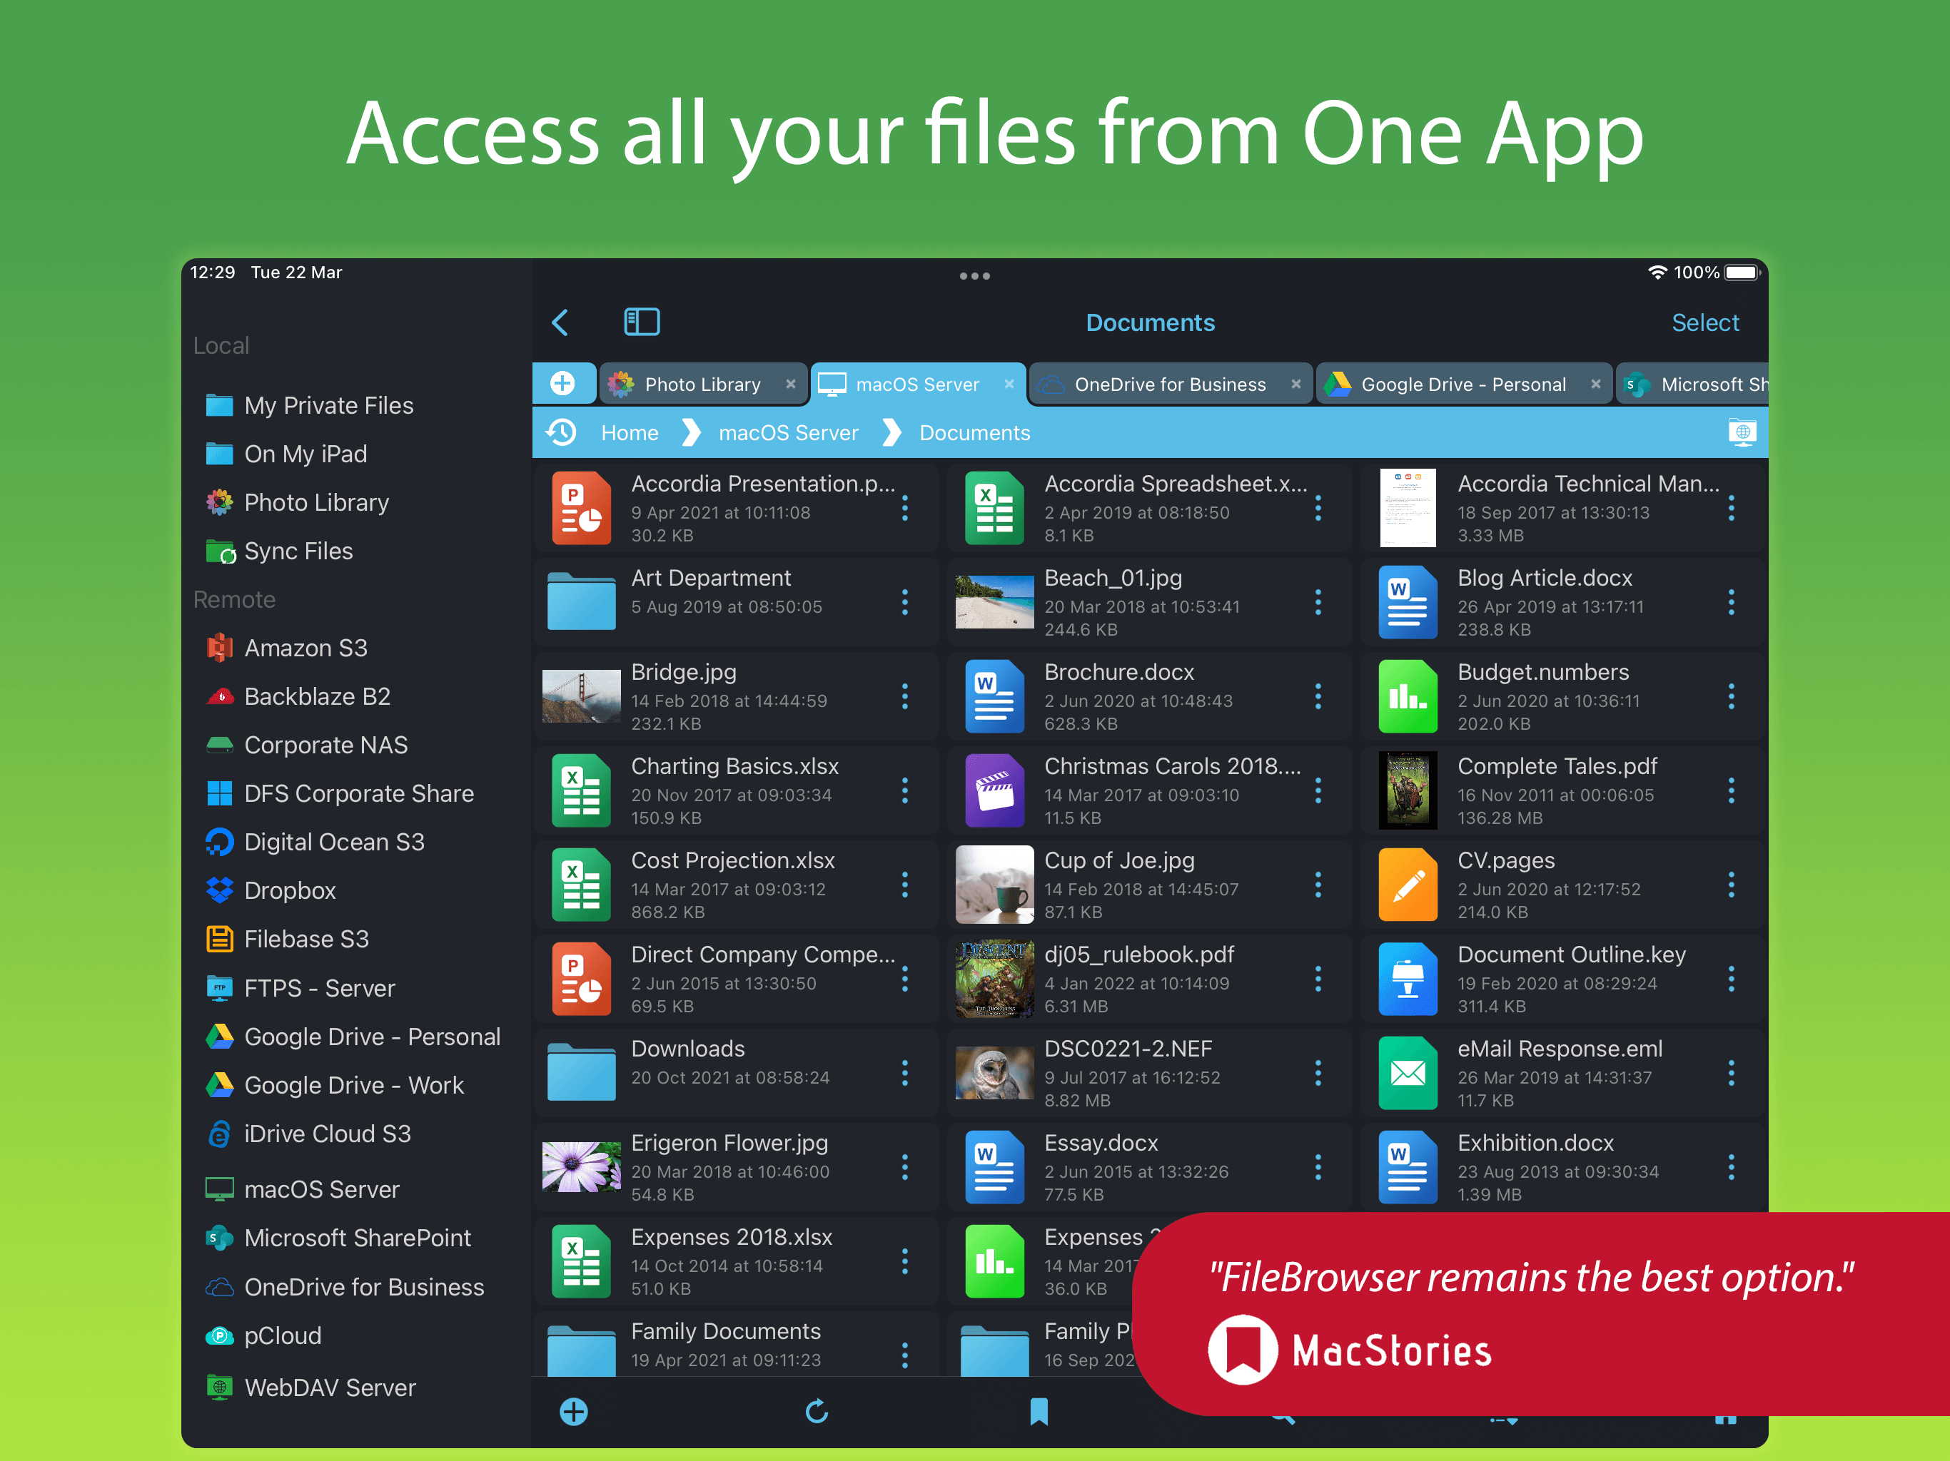Click the add new tab plus icon
The height and width of the screenshot is (1461, 1950).
coord(562,385)
